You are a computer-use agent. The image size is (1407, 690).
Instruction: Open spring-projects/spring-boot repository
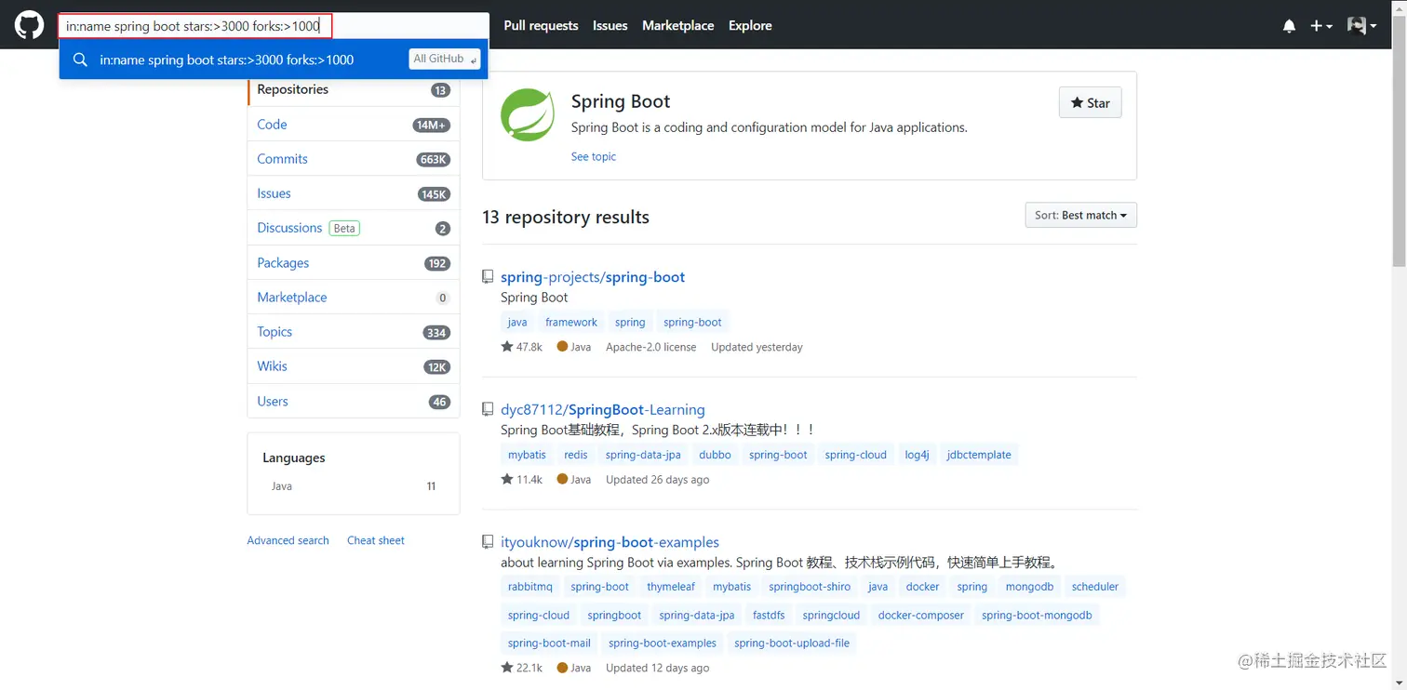[x=593, y=277]
